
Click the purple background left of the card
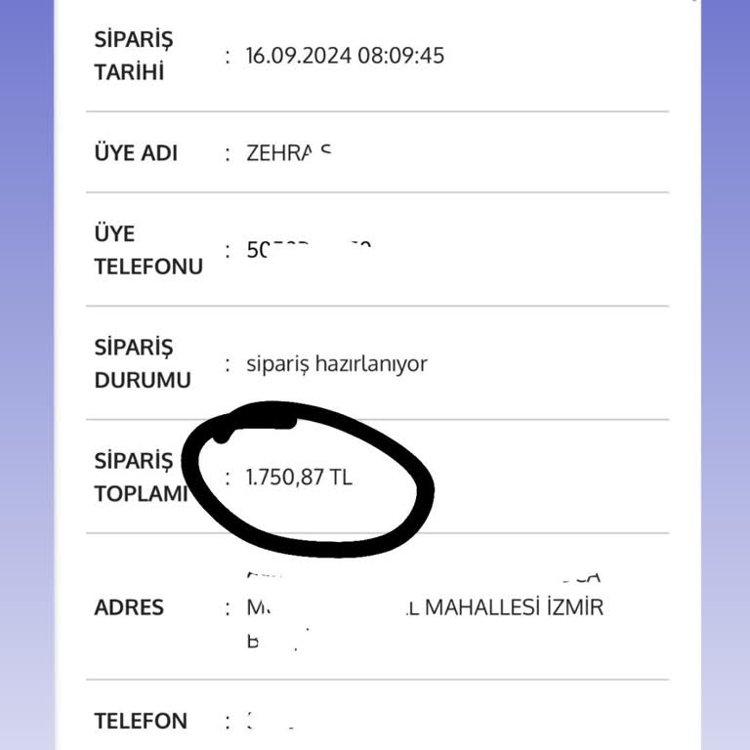pyautogui.click(x=26, y=391)
